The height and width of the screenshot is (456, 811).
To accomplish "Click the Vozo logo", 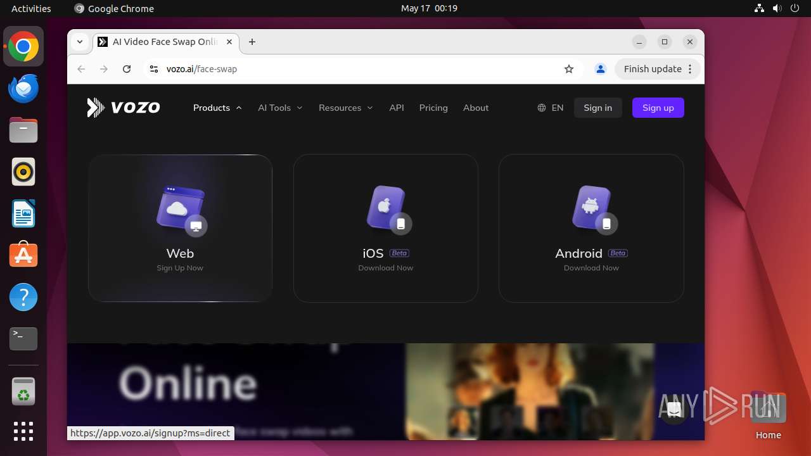I will coord(124,108).
